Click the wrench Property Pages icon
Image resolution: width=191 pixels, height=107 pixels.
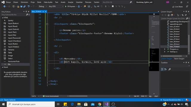pos(170,69)
